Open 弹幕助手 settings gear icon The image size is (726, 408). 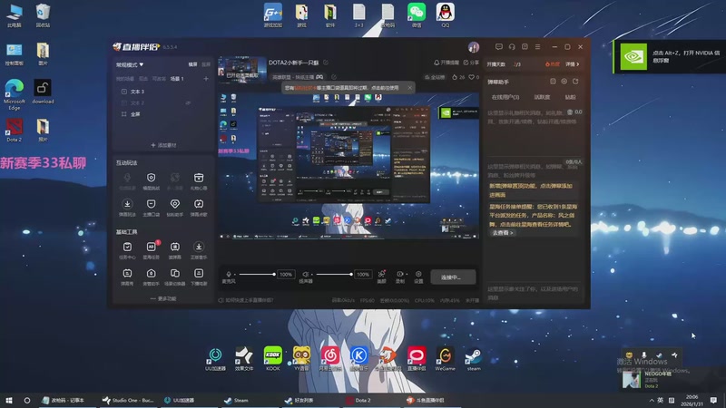[564, 82]
